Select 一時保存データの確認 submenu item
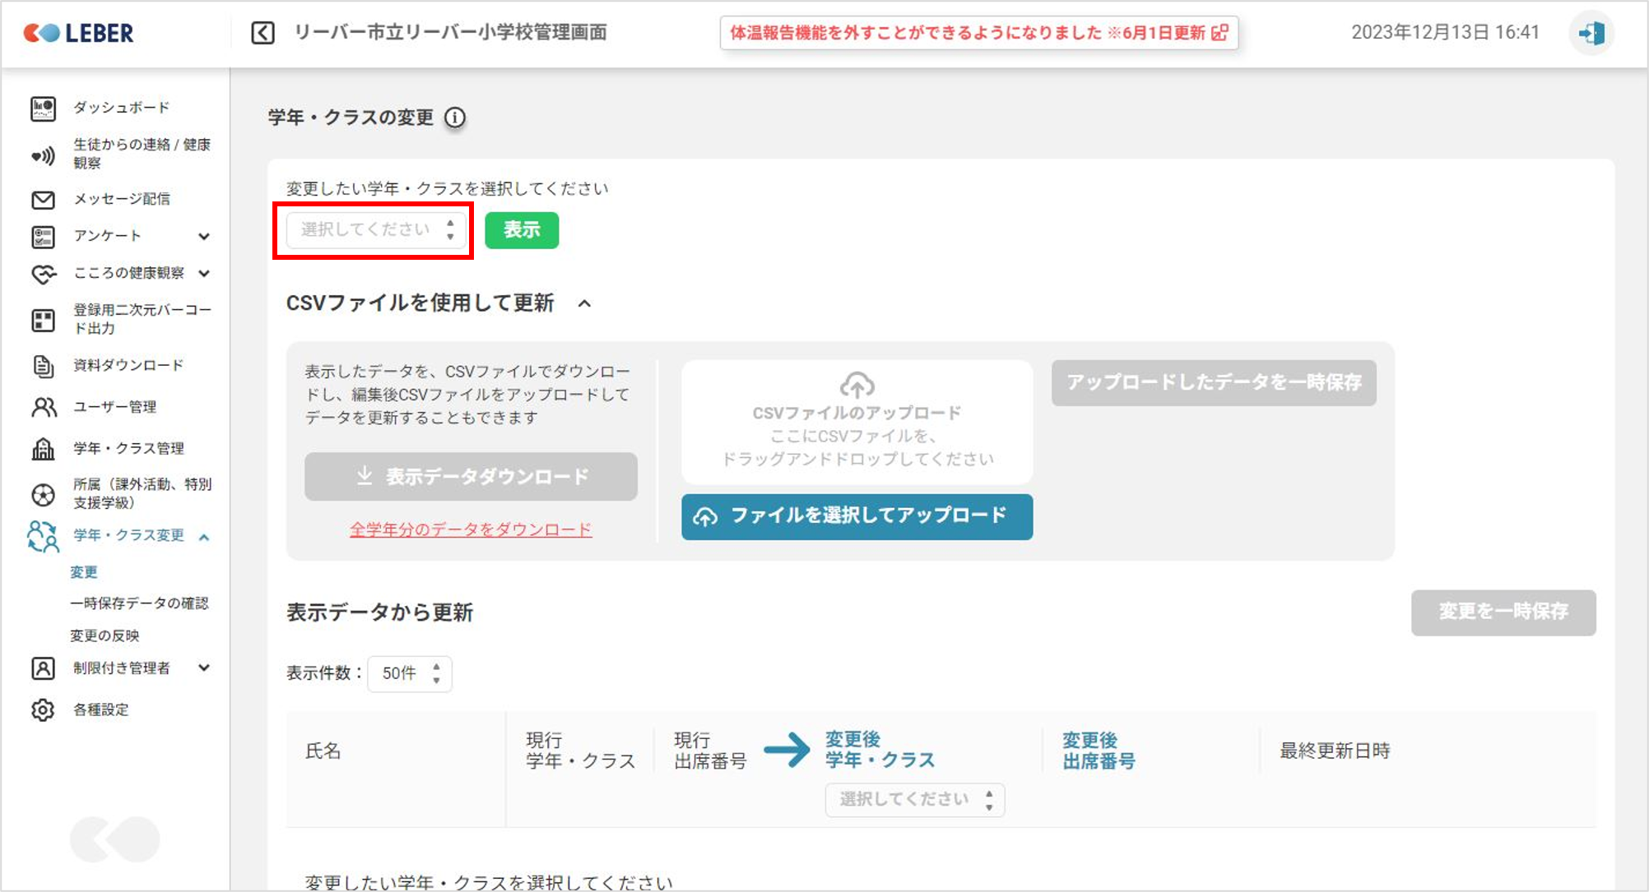 pos(139,603)
